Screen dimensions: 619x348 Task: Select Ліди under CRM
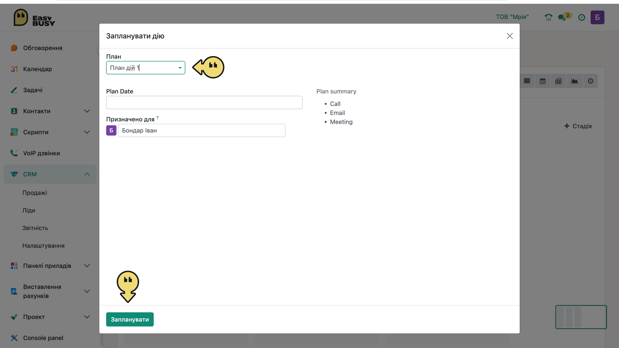pyautogui.click(x=29, y=210)
